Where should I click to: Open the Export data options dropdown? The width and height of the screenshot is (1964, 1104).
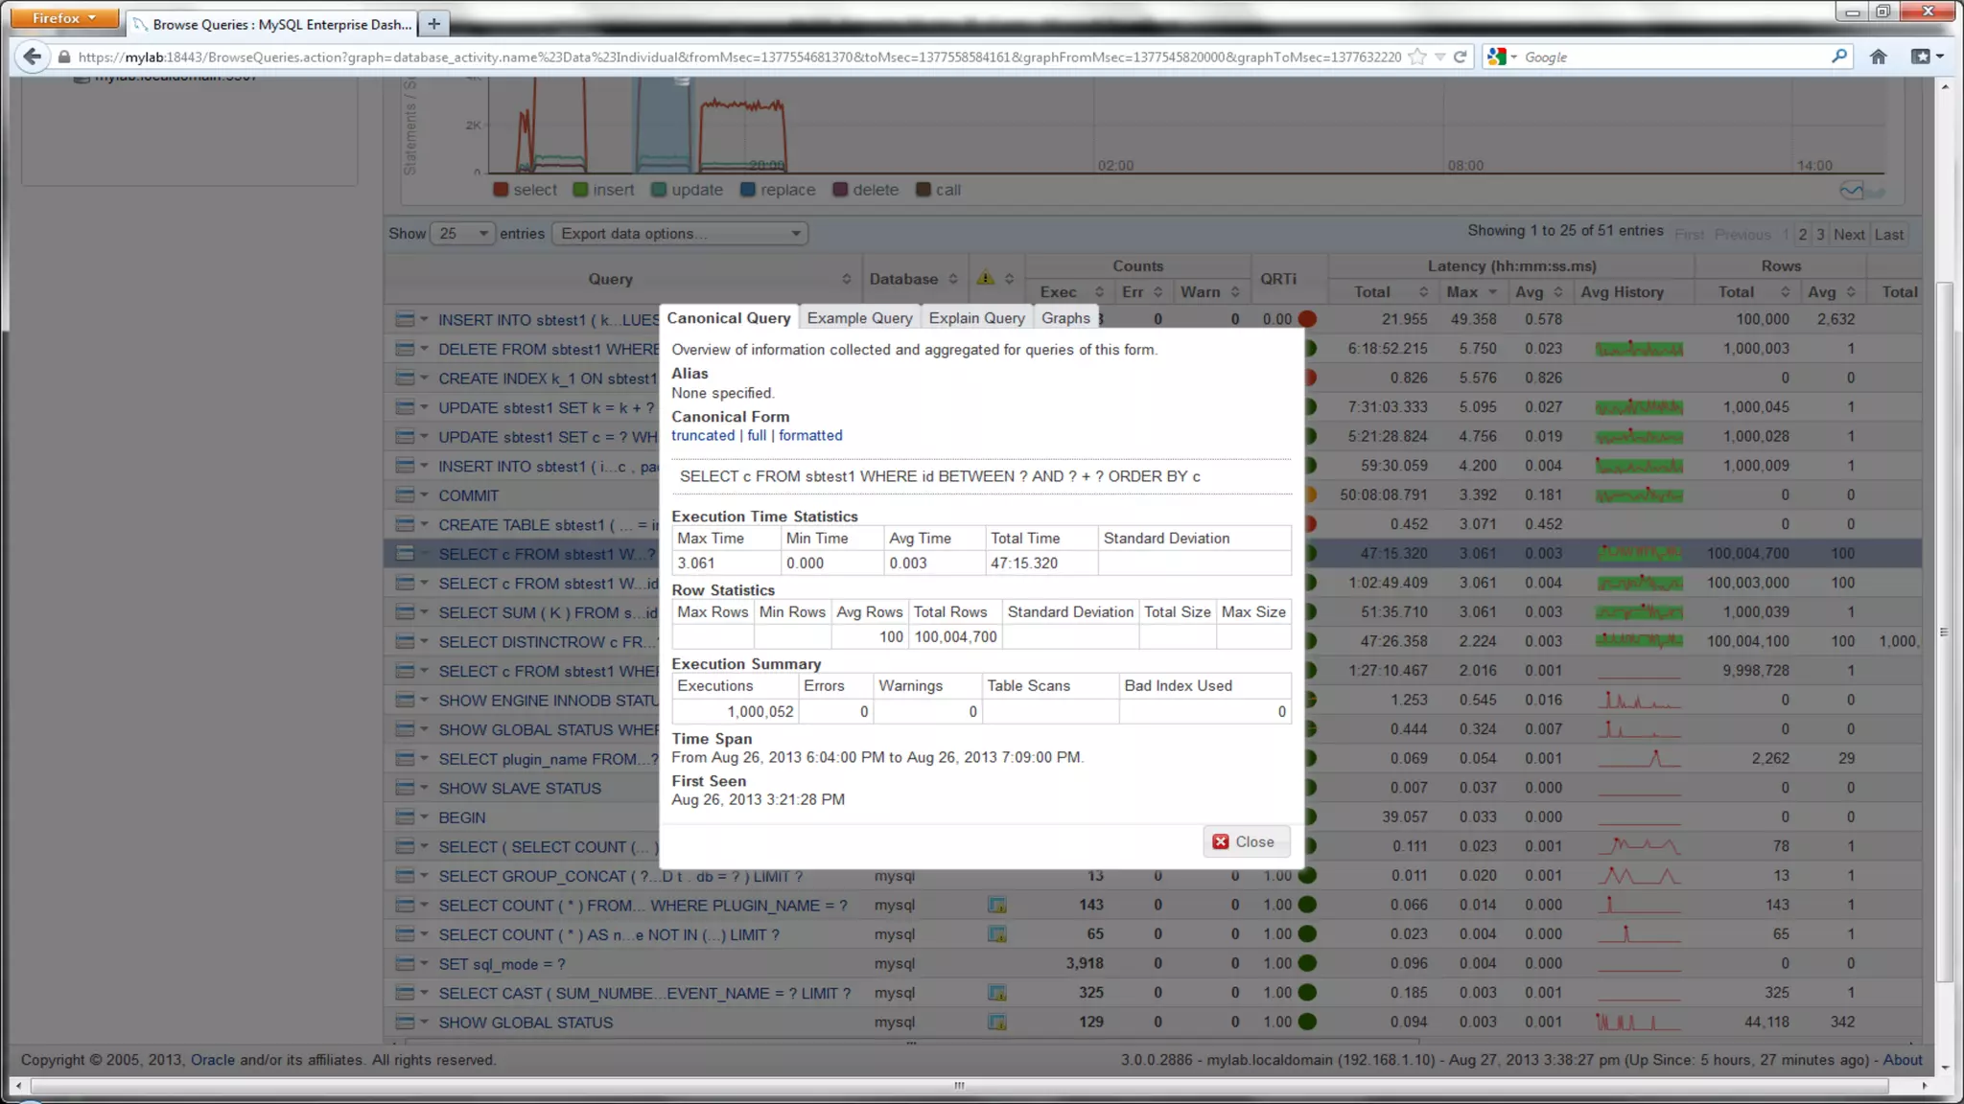[680, 234]
